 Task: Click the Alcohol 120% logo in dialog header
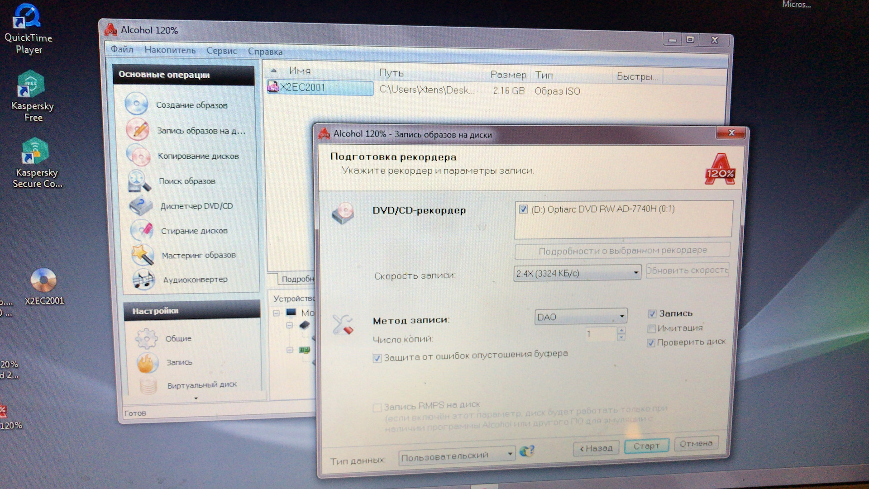coord(720,169)
